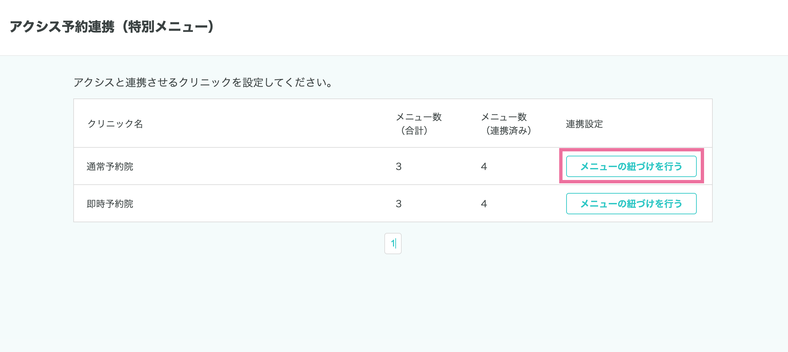Click the 即時予約院 clinic name
Screen dimensions: 788x352
coord(110,204)
